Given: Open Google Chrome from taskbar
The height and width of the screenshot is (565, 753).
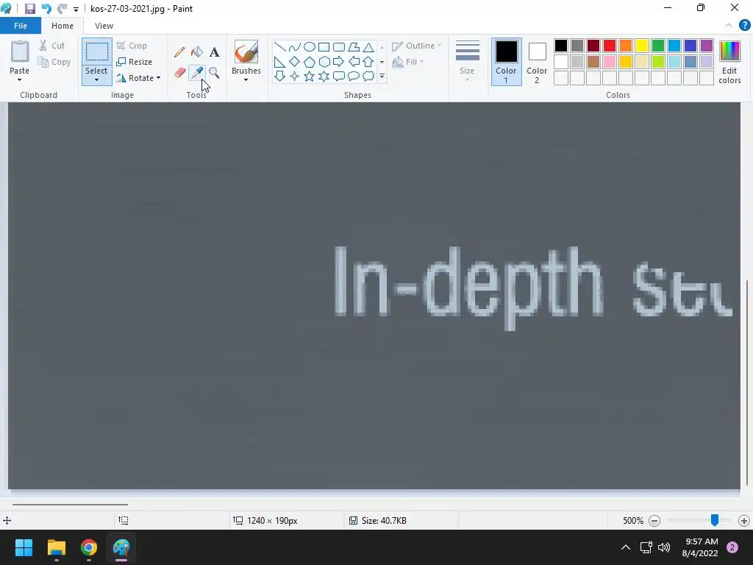Looking at the screenshot, I should 89,547.
